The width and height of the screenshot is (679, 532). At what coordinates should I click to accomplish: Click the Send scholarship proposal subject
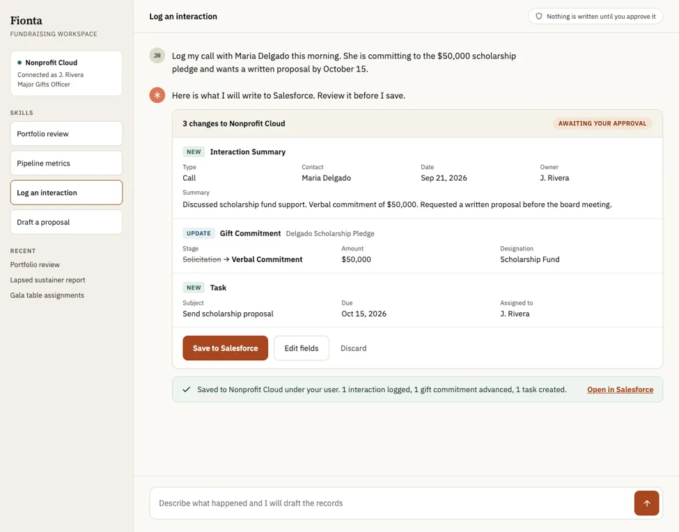click(228, 314)
